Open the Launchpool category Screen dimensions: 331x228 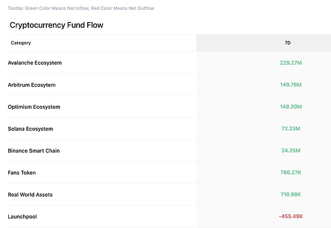pyautogui.click(x=22, y=216)
